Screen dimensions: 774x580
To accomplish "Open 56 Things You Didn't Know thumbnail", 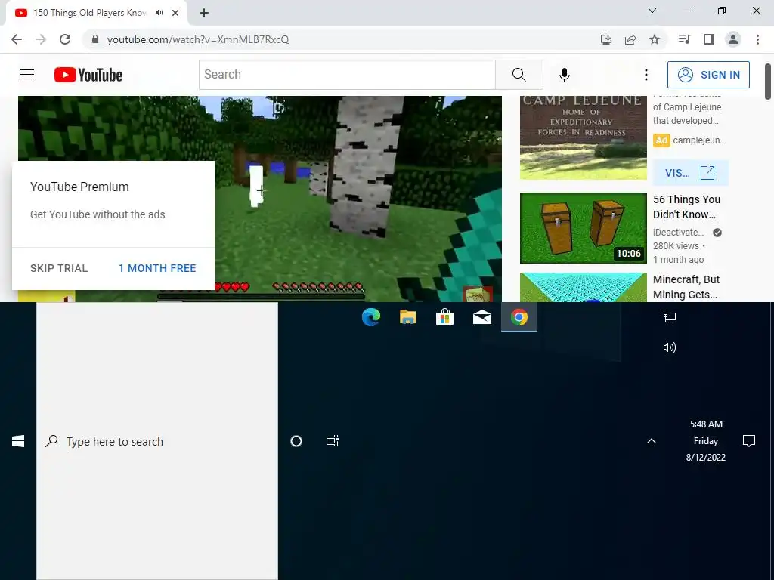I will point(583,228).
